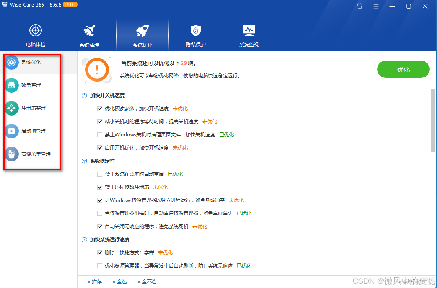Click the 启动项管理 play sidebar icon
The height and width of the screenshot is (288, 437).
point(12,131)
